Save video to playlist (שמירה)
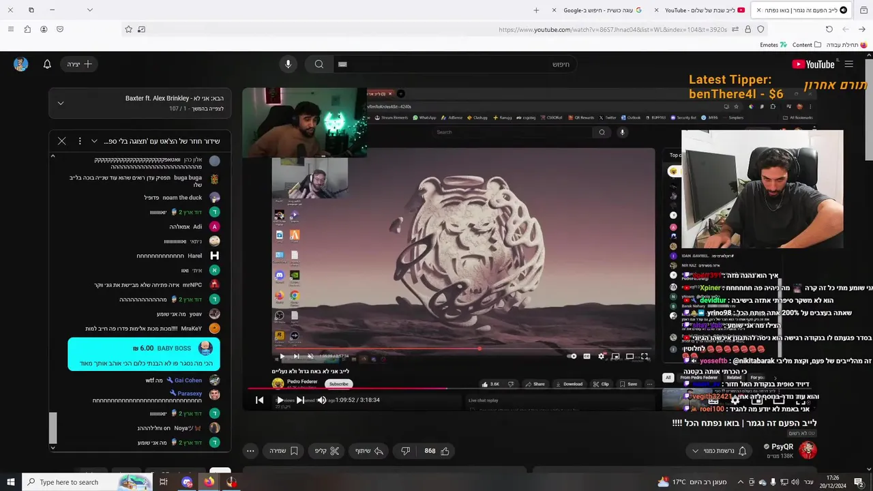 [284, 451]
